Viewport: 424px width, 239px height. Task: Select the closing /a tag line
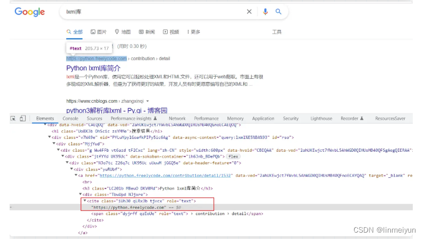click(x=83, y=233)
